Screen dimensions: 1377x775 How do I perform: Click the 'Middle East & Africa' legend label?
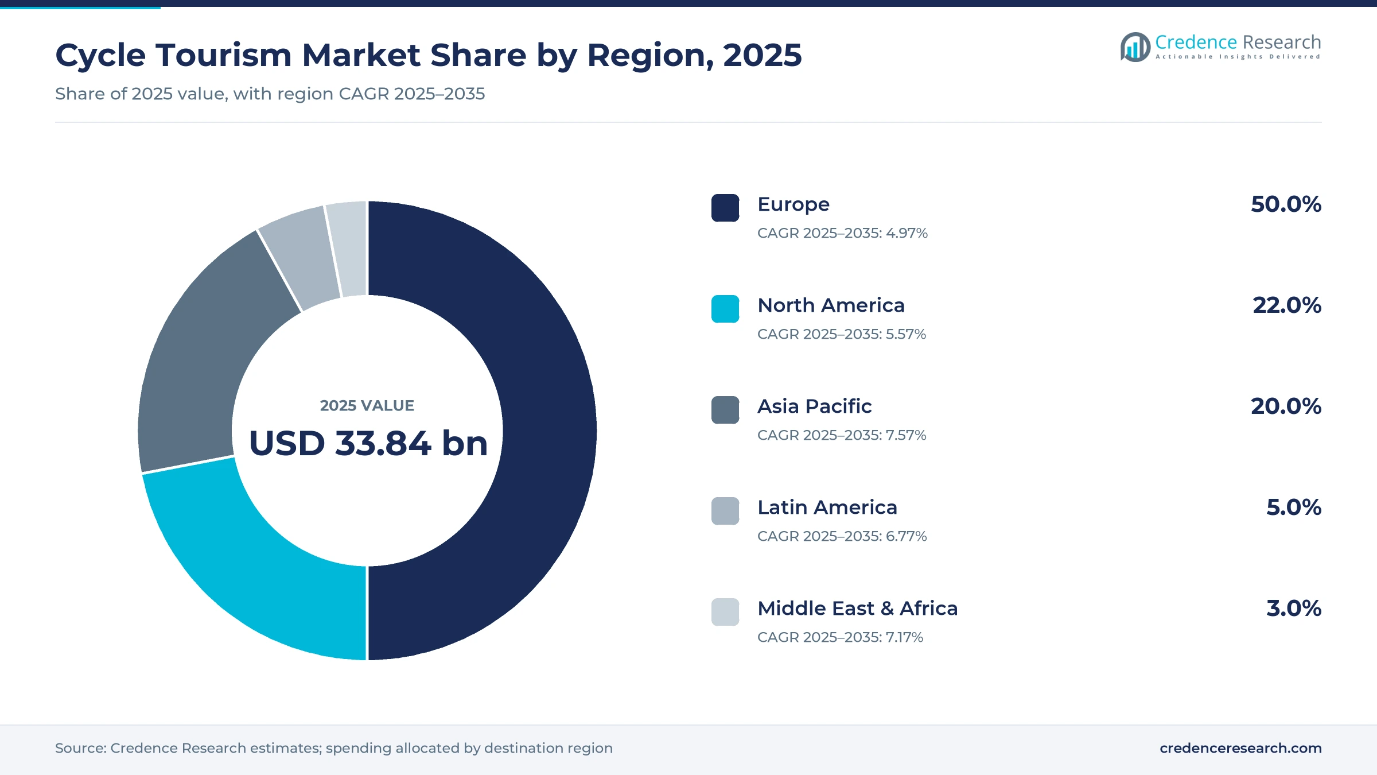(x=857, y=608)
